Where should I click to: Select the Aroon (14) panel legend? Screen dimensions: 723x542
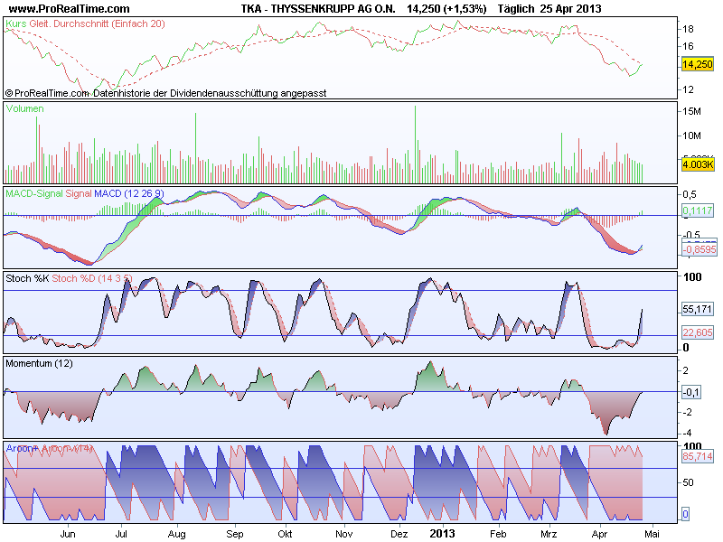pyautogui.click(x=49, y=448)
